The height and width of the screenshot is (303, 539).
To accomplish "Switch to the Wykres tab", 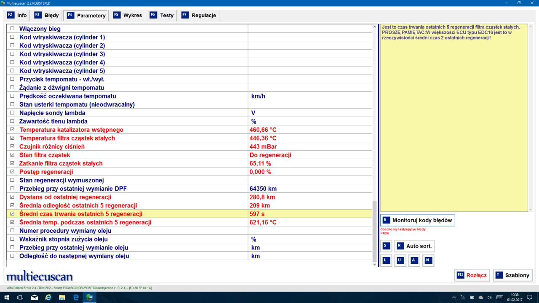I will 128,15.
